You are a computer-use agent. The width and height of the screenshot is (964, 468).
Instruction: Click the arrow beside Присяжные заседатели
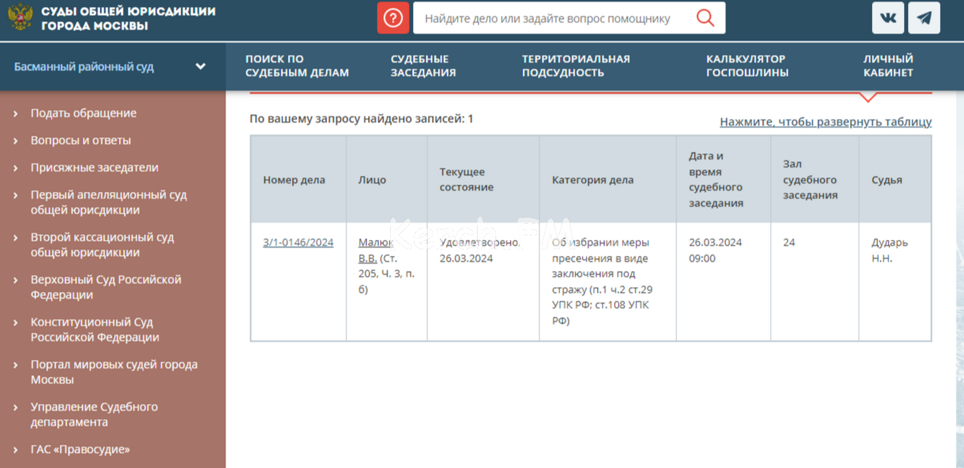[16, 168]
